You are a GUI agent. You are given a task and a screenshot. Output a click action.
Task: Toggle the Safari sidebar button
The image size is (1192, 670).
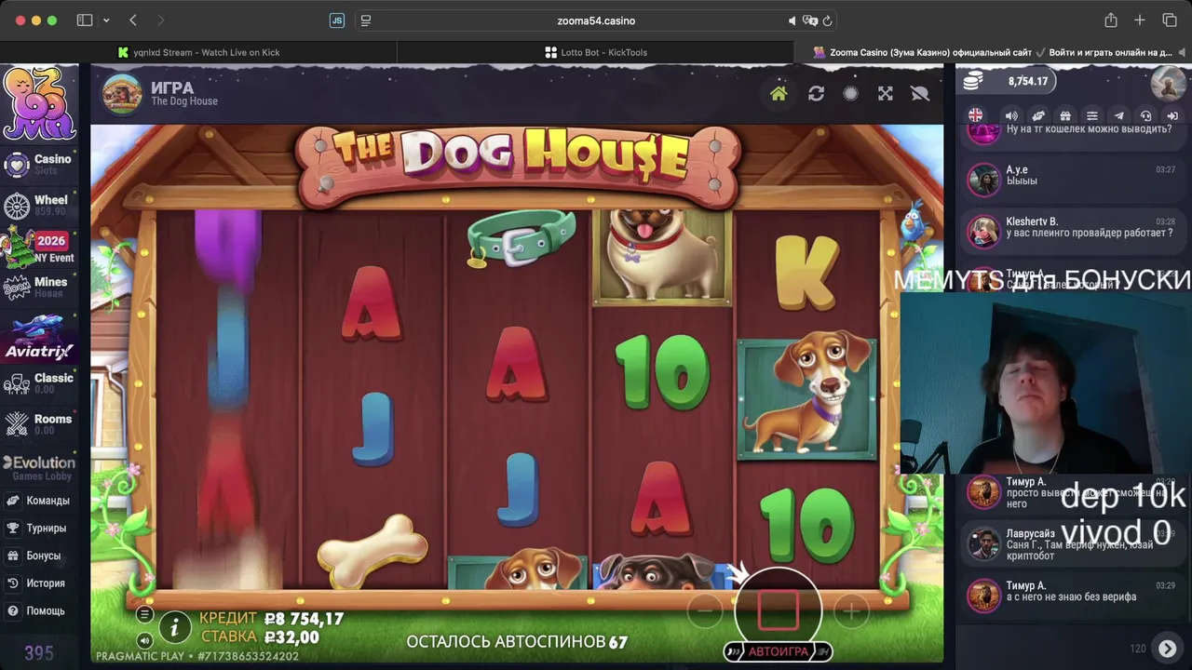point(85,20)
